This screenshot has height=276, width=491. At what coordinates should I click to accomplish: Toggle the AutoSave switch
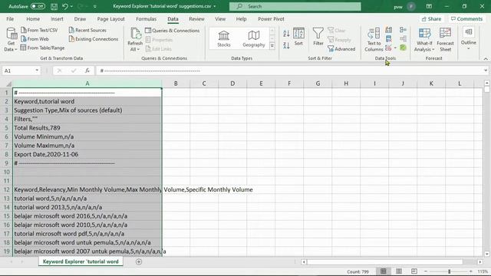pyautogui.click(x=38, y=6)
